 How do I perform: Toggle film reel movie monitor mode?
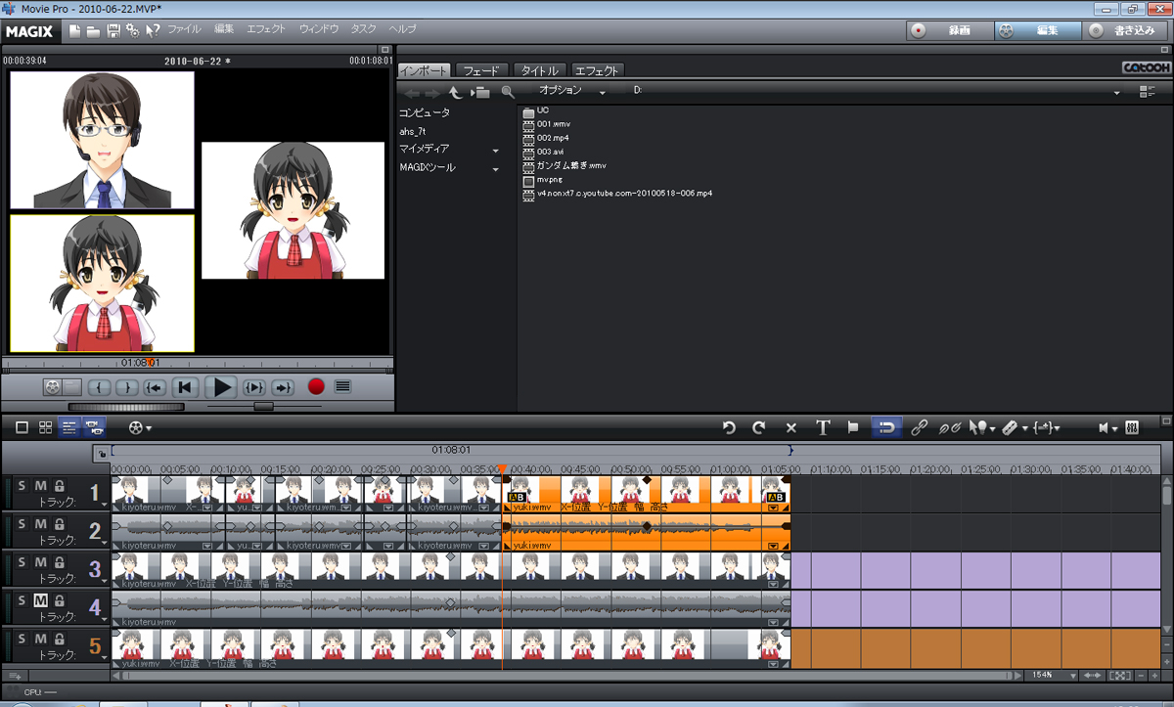53,387
